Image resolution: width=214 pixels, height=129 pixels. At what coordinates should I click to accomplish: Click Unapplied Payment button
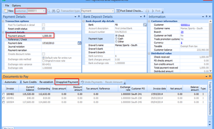click(67, 82)
